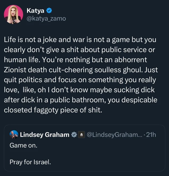Viewport: 169px width, 176px height.
Task: Click Katya's profile avatar picture
Action: pyautogui.click(x=13, y=14)
